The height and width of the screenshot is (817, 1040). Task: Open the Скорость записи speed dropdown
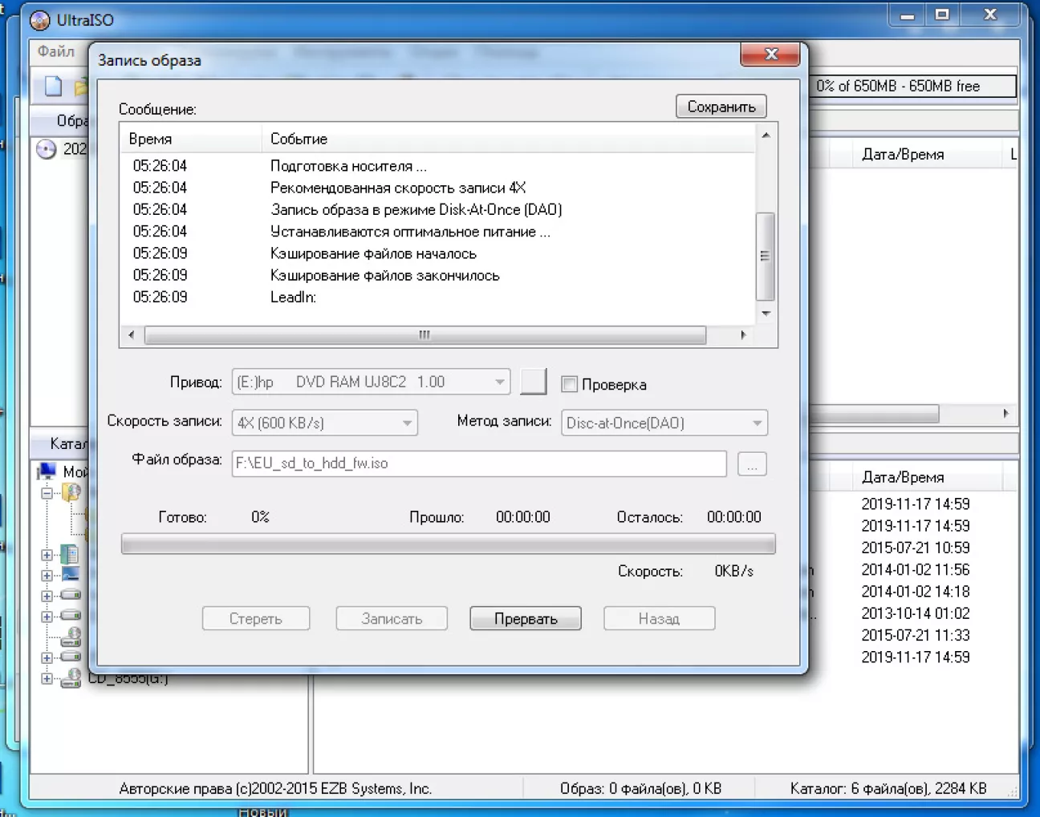tap(407, 423)
